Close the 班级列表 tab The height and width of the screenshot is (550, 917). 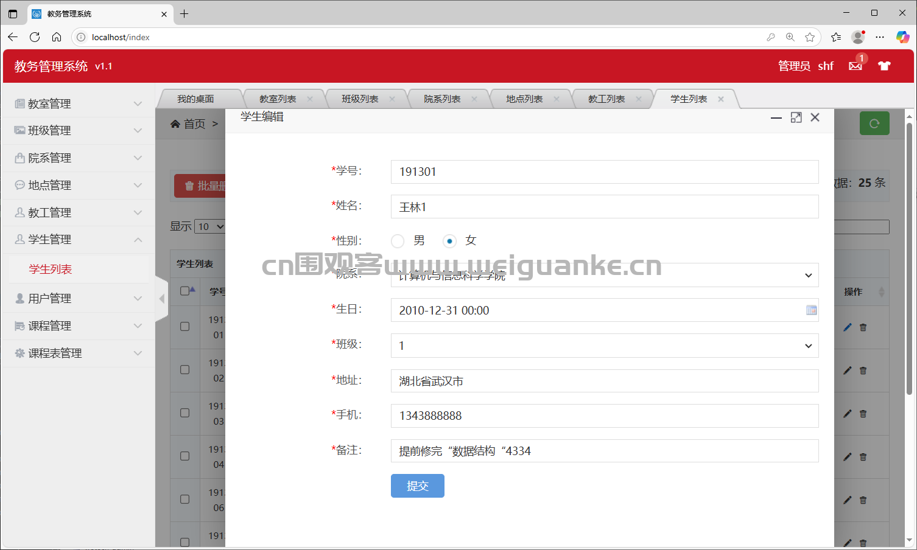pos(392,99)
